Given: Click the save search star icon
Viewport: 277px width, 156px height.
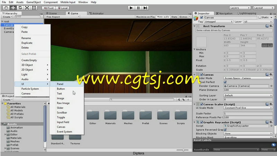Looking at the screenshot, I should (188, 99).
